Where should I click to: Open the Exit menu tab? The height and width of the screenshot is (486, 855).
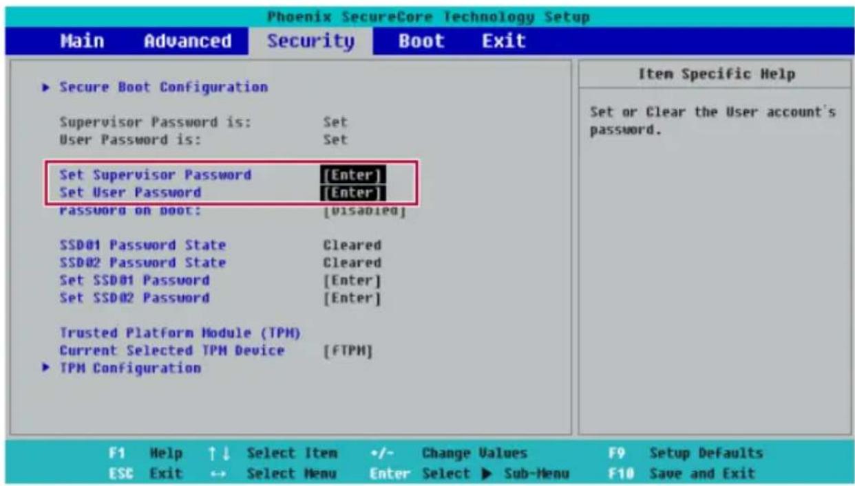click(504, 41)
